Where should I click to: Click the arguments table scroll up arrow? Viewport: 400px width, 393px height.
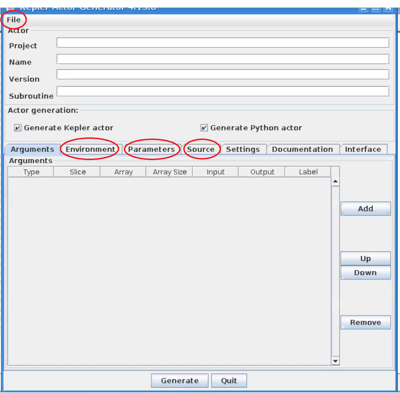tap(335, 181)
